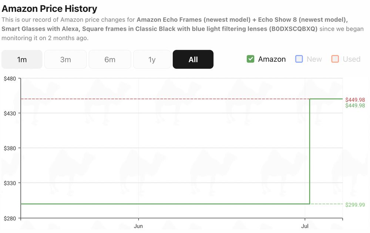Viewport: 370px width, 233px height.
Task: Click the Amazon legend label text
Action: coord(272,59)
